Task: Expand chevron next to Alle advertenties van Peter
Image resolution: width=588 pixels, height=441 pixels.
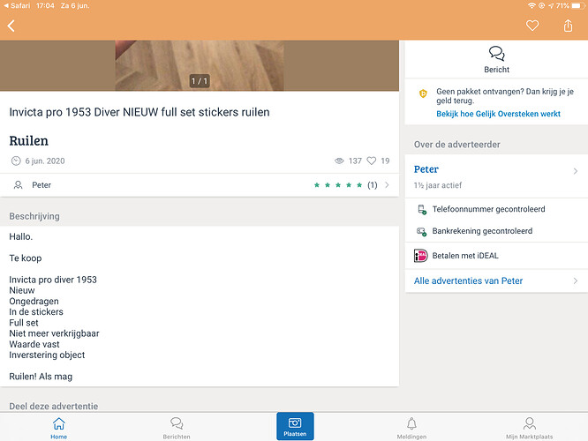Action: click(x=576, y=280)
